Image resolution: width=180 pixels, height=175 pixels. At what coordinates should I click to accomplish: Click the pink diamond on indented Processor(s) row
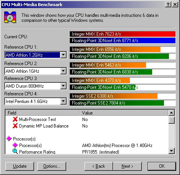point(15,145)
